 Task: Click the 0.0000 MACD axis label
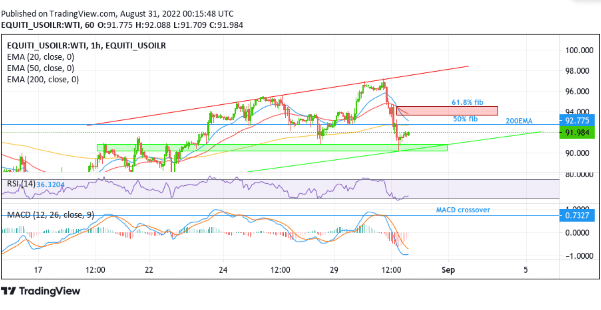point(577,233)
